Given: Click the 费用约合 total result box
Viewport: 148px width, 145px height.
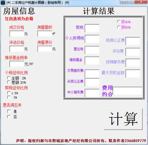Looking at the screenshot, I should pos(128,91).
